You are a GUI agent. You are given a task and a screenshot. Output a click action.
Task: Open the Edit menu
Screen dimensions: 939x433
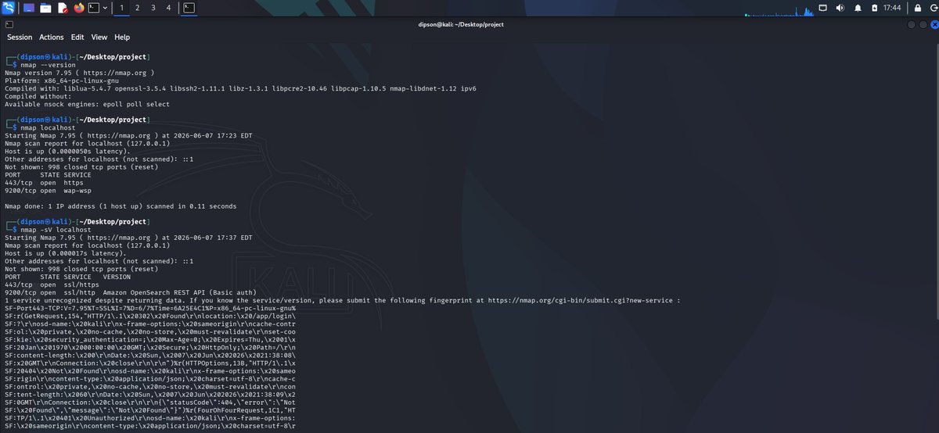[x=77, y=37]
